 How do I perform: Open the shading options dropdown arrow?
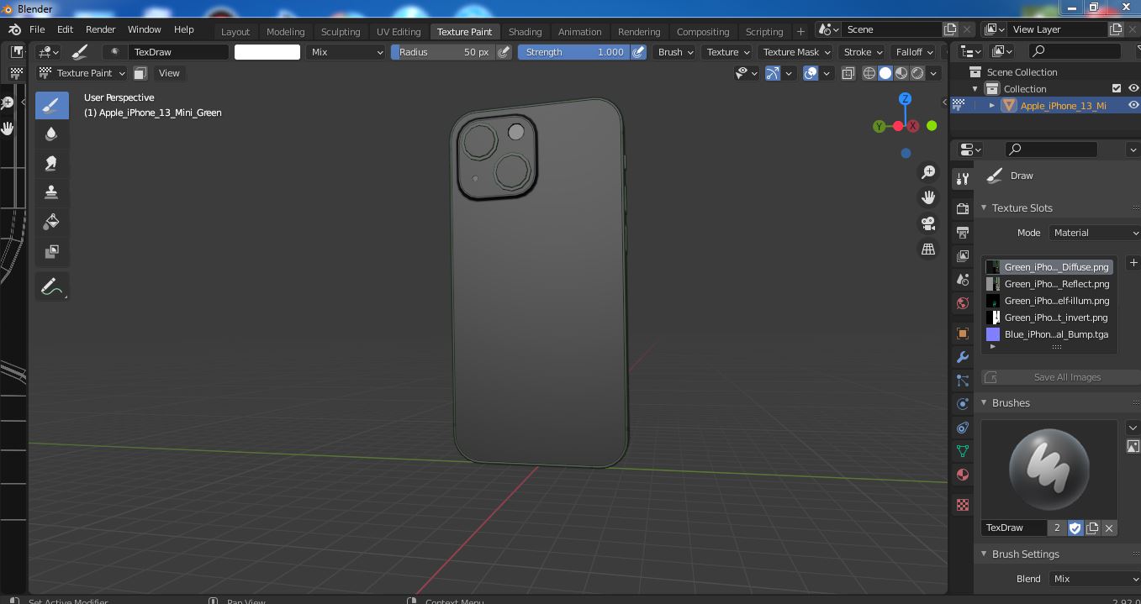pos(934,73)
